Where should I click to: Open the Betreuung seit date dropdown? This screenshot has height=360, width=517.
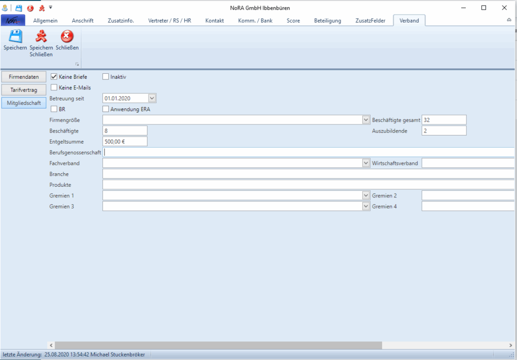coord(153,98)
